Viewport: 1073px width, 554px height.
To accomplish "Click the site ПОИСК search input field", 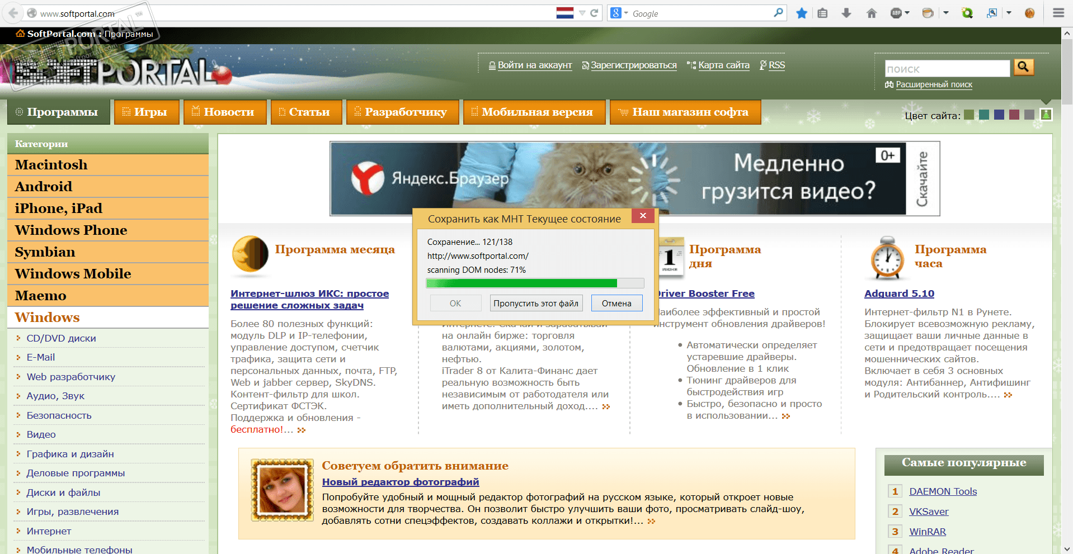I will pos(947,69).
